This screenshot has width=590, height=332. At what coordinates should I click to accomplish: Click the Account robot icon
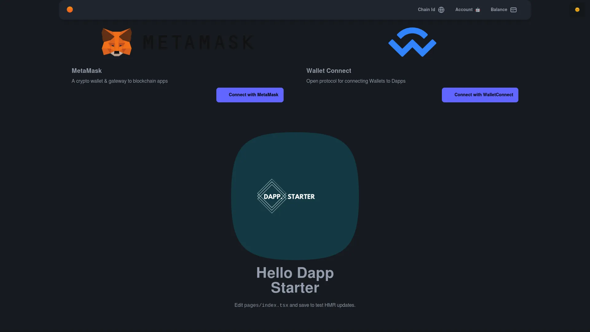point(478,10)
